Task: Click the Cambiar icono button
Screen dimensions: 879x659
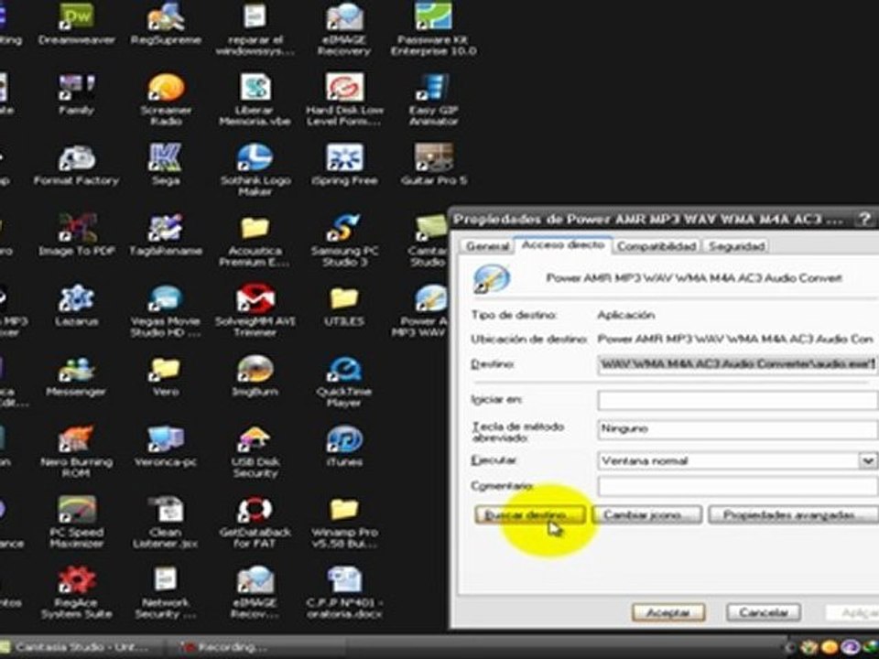Action: pyautogui.click(x=647, y=515)
